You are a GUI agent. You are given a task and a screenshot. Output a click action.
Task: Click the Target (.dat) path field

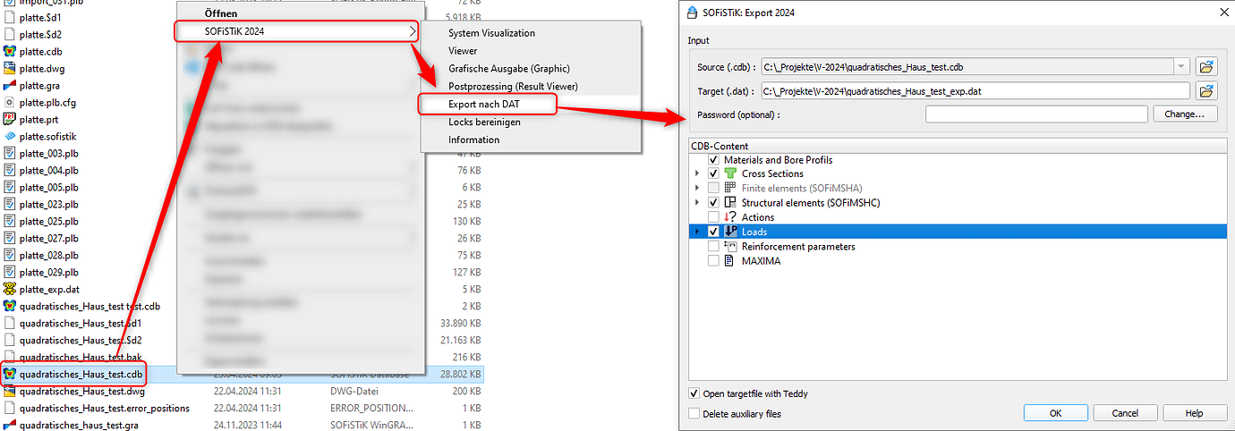tap(975, 90)
